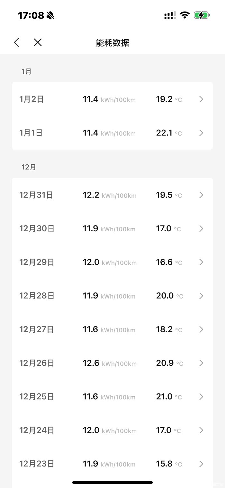
Task: Close the energy consumption page
Action: [38, 42]
